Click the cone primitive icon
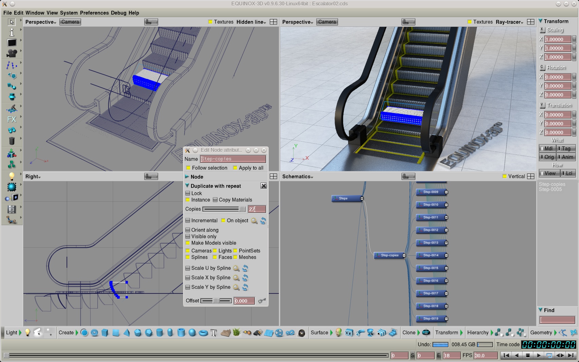This screenshot has height=362, width=579. (127, 333)
